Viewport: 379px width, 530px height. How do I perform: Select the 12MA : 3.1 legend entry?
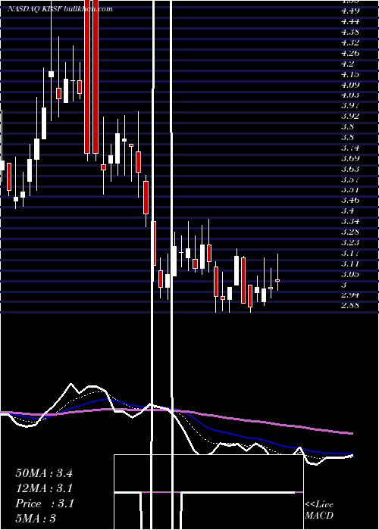(44, 488)
